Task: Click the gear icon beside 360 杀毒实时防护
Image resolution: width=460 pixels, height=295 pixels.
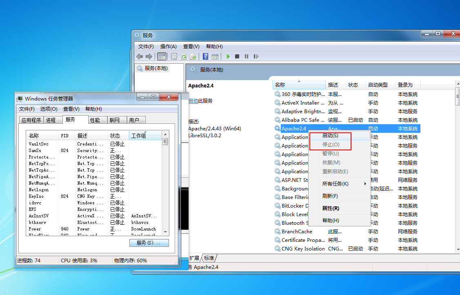Action: click(277, 94)
